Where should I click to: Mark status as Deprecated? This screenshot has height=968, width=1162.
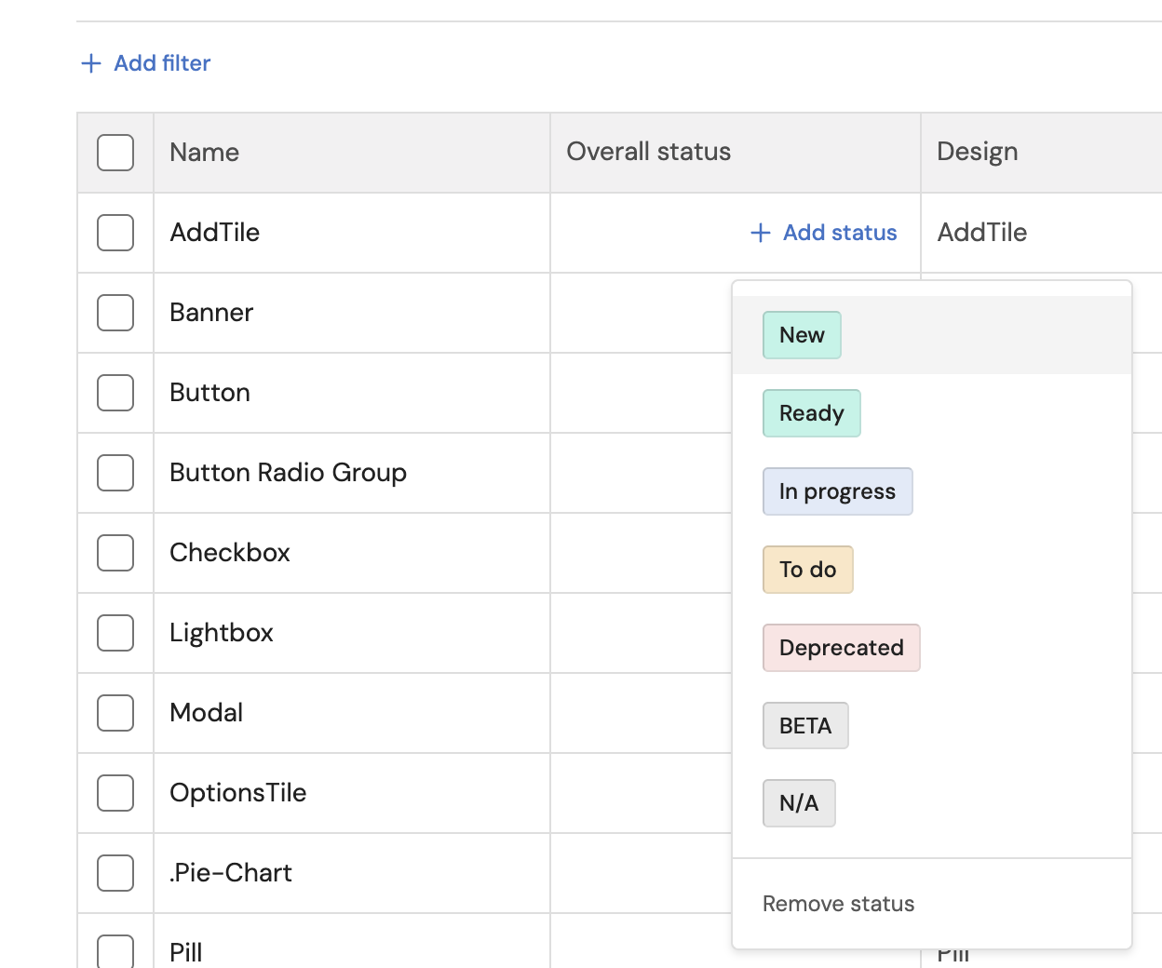point(841,648)
